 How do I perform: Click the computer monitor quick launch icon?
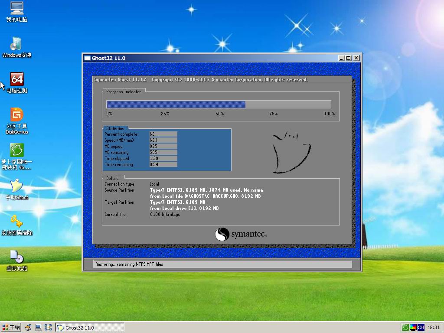[x=38, y=328]
